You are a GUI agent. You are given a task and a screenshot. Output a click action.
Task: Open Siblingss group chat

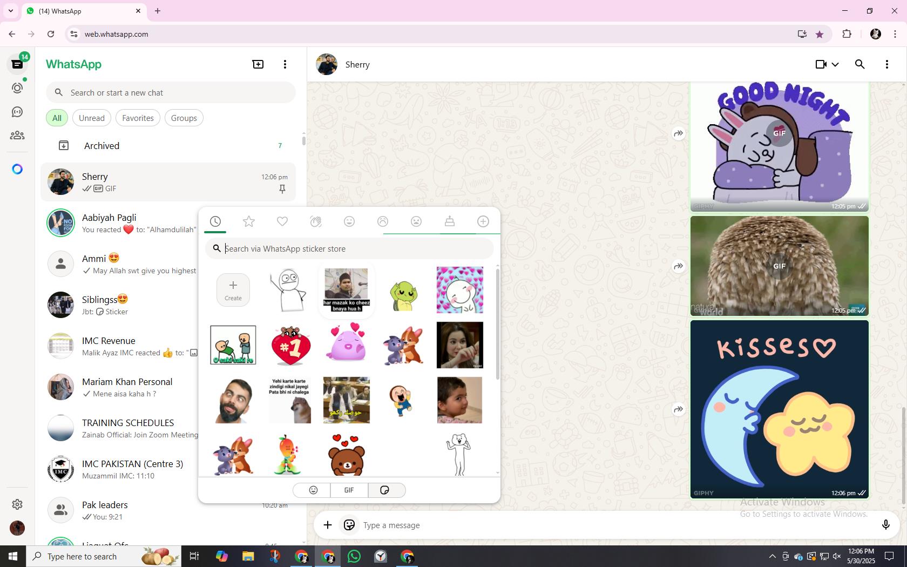120,305
